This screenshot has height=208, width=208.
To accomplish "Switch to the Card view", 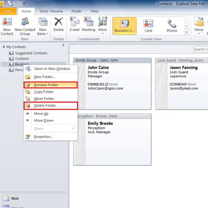I will [148, 26].
